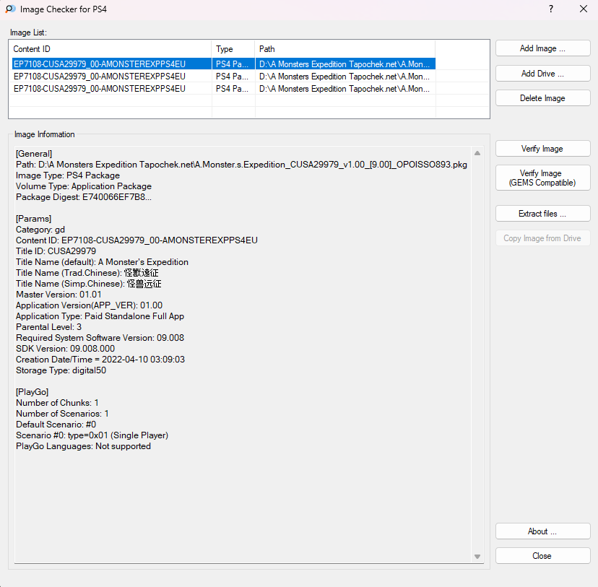The width and height of the screenshot is (598, 587).
Task: Click the Path line ending in OPOISSO893.pkg
Action: click(x=241, y=165)
